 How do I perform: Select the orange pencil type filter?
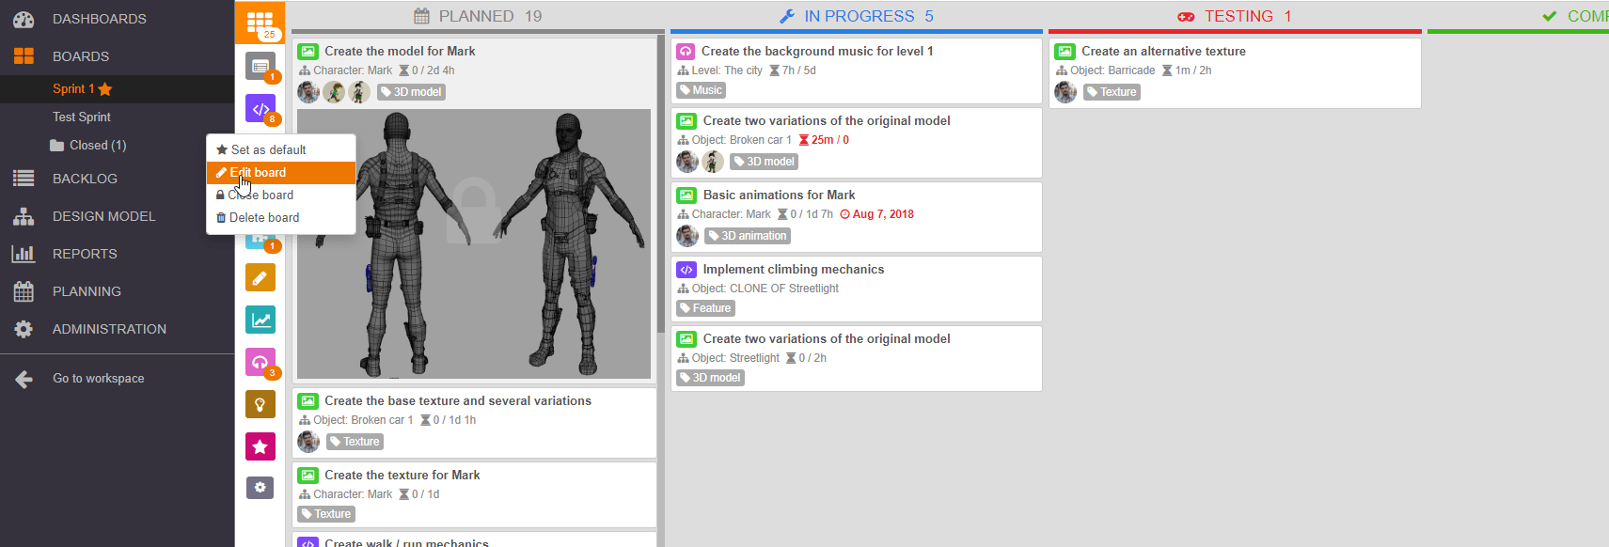[x=260, y=278]
